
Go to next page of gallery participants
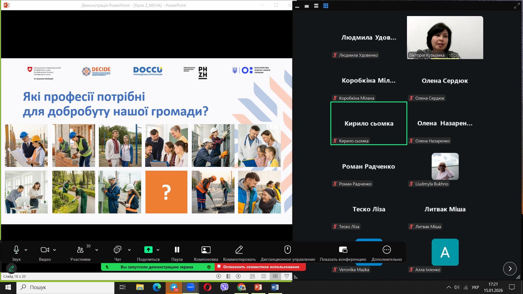pos(510,269)
